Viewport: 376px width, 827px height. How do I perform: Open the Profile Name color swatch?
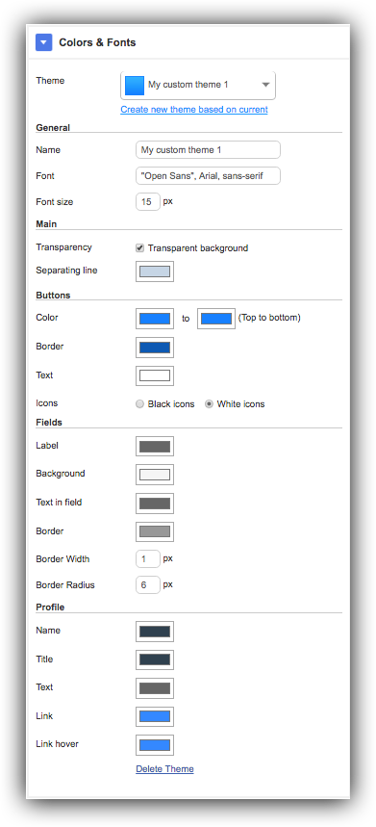click(155, 632)
